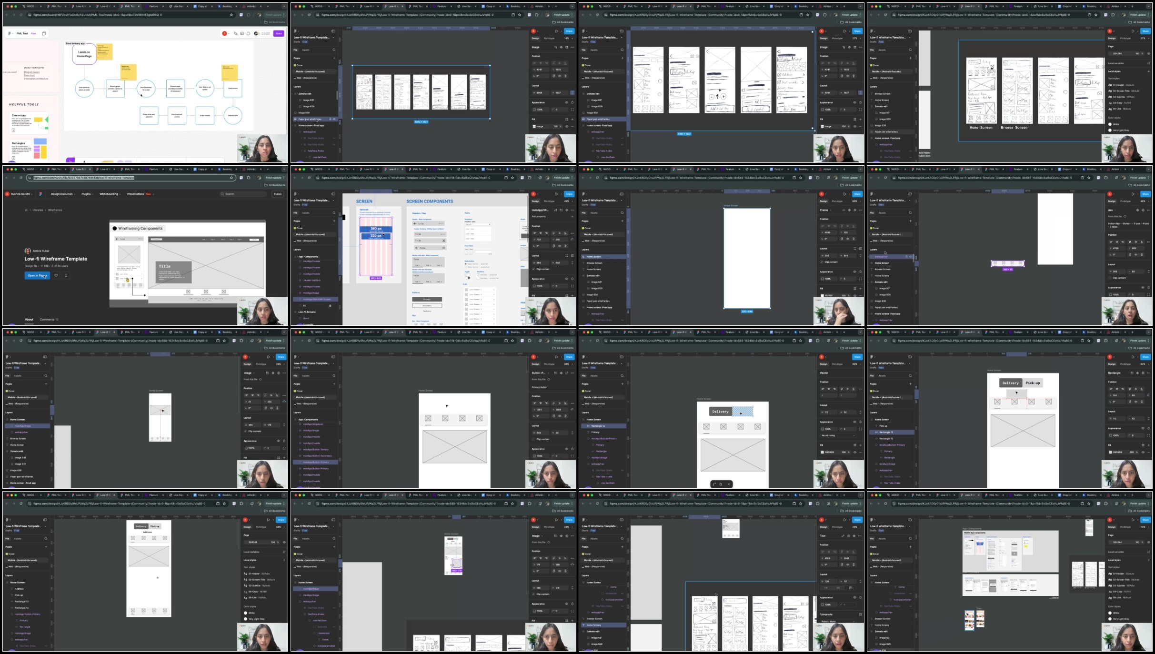1155x654 pixels.
Task: Open Information architecture template link
Action: [36, 79]
